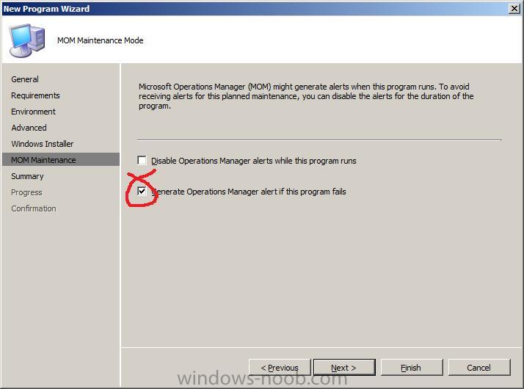Click Finish to complete the wizard
The image size is (524, 389).
tap(412, 368)
